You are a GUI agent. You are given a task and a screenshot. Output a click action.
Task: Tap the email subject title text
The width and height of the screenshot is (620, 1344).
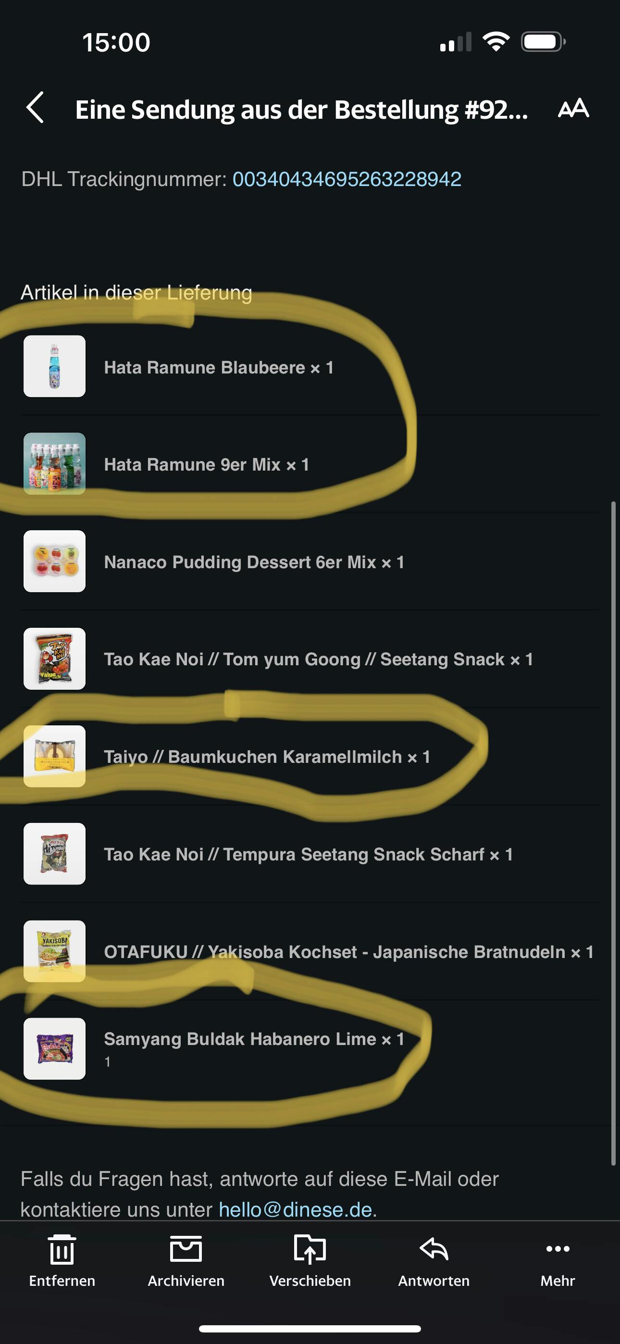pos(302,110)
